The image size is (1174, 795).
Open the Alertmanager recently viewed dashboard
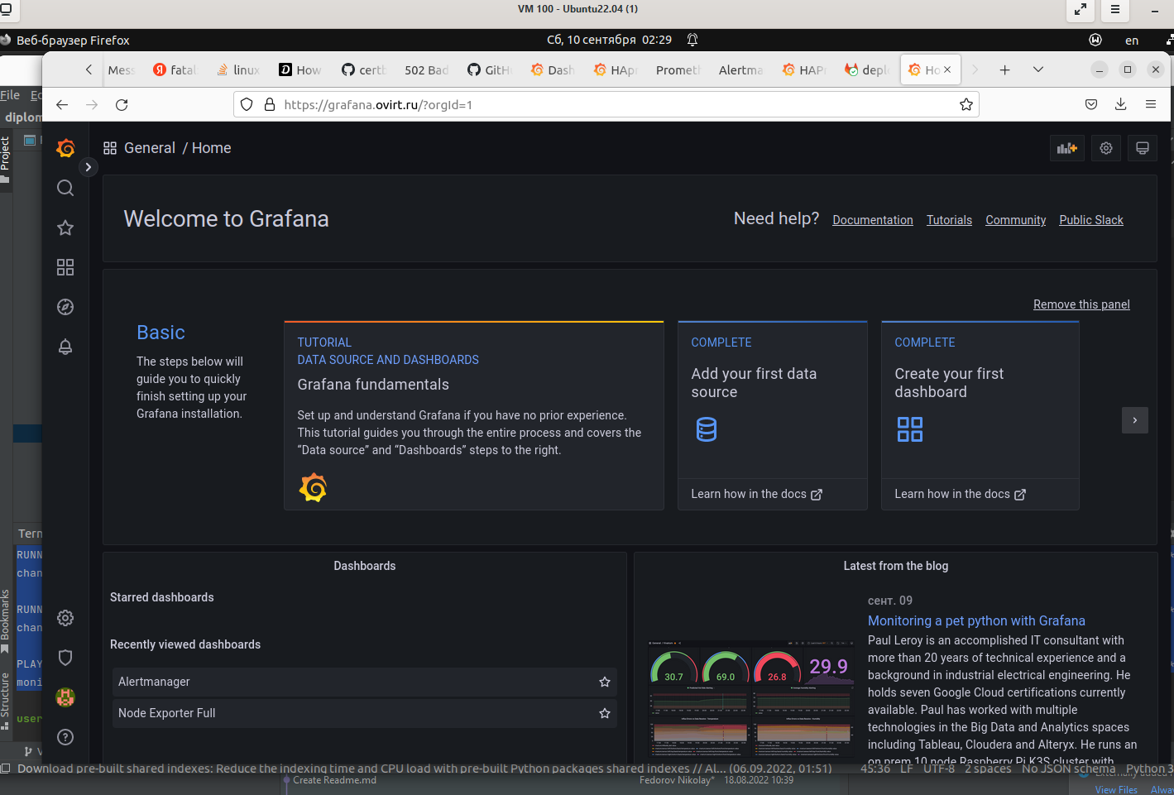(365, 682)
